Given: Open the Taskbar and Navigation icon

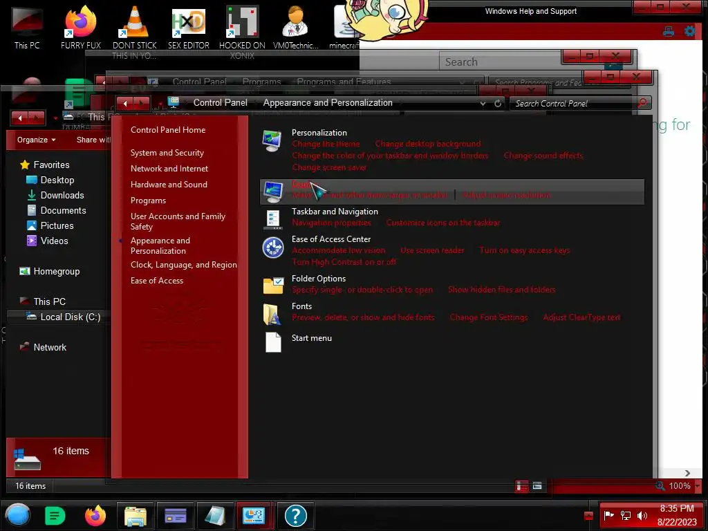Looking at the screenshot, I should point(272,219).
